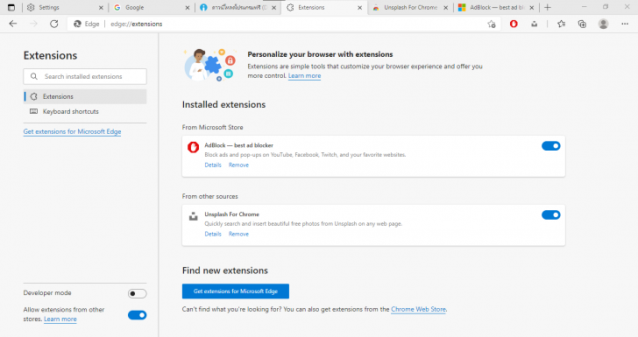Close the Unsplash For Chrome tab
Screen dimensions: 638x337
pyautogui.click(x=445, y=8)
